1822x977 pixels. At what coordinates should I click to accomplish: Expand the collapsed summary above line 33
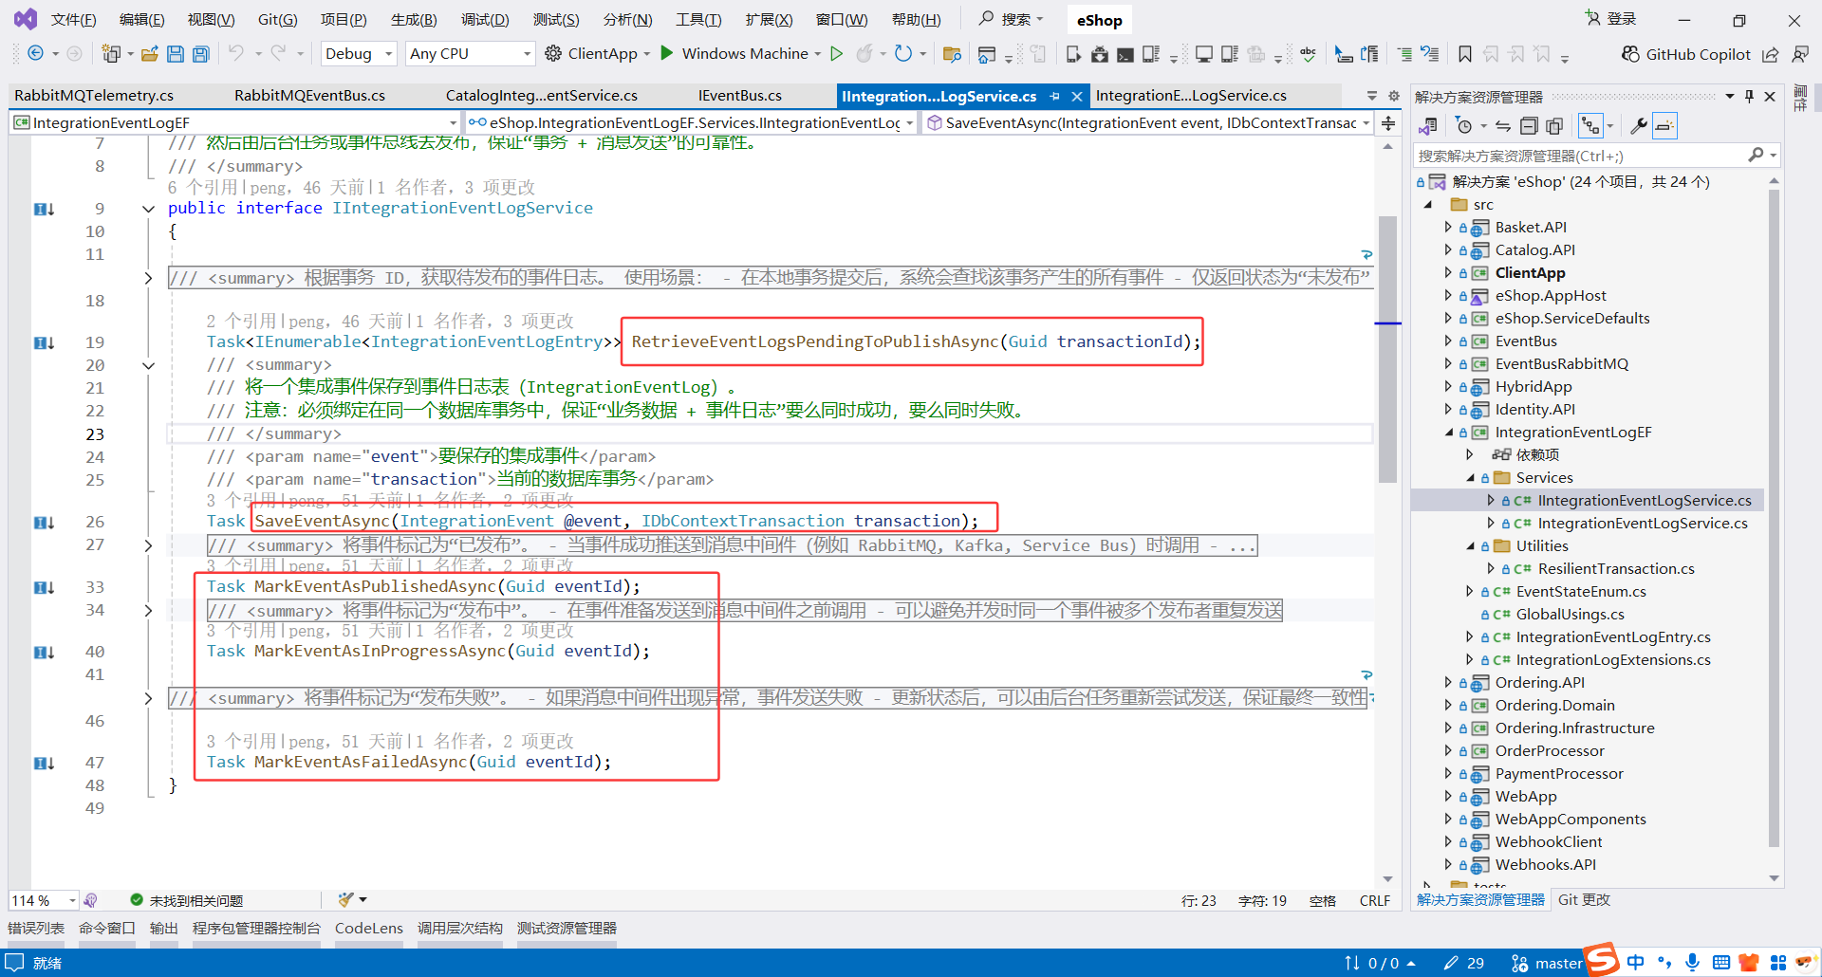click(148, 545)
